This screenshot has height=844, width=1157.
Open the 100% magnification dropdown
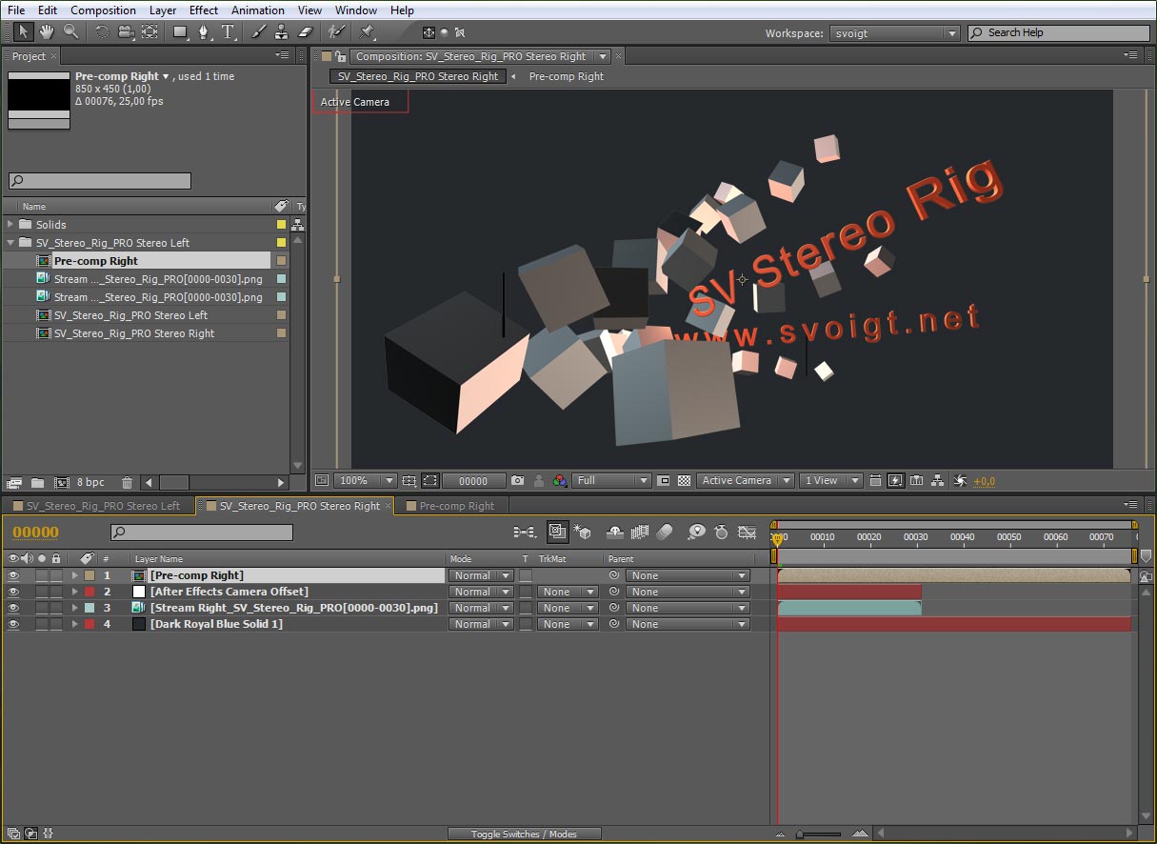click(x=365, y=481)
